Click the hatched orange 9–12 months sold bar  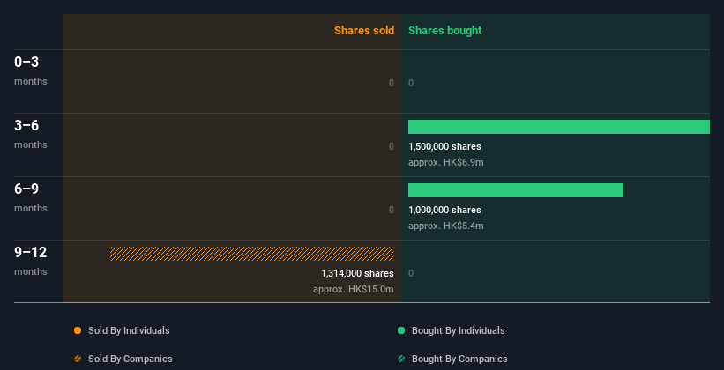pyautogui.click(x=252, y=254)
